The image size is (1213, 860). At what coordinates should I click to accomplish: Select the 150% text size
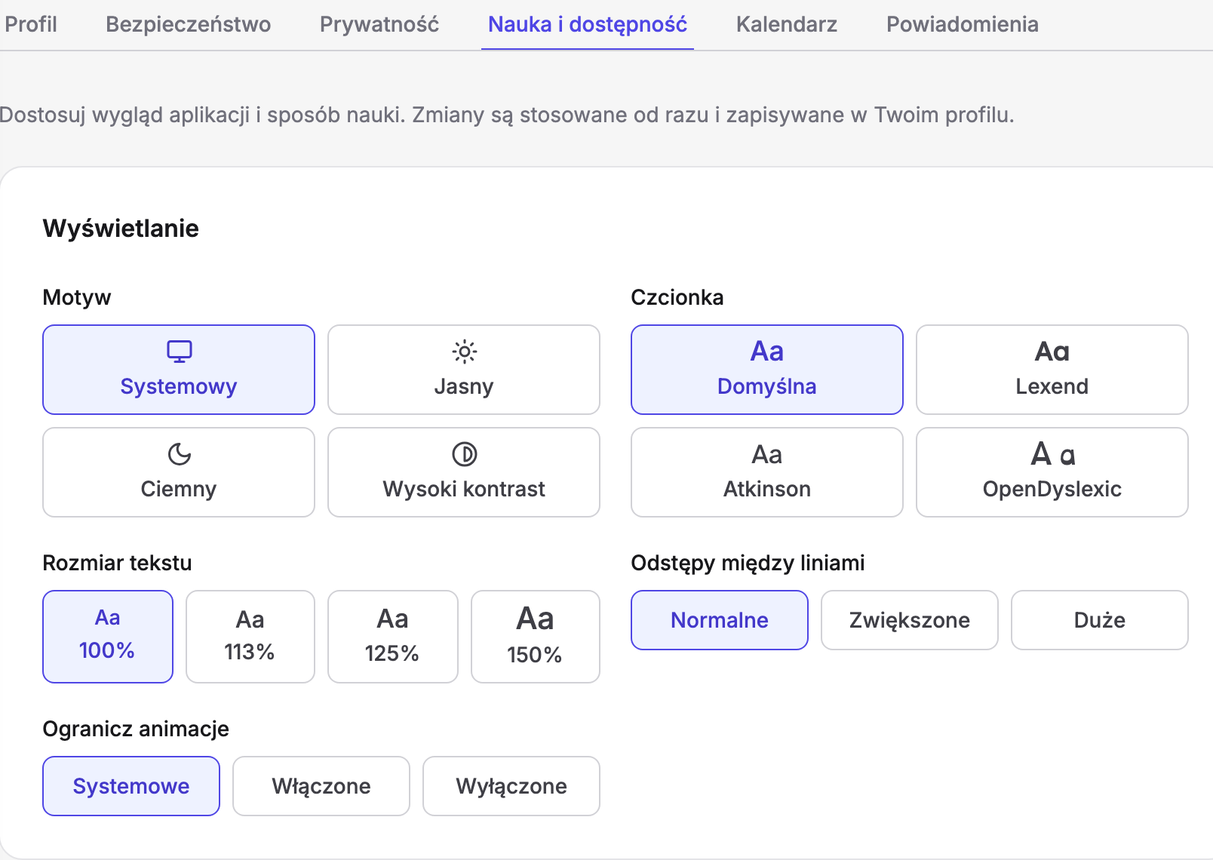pos(536,637)
